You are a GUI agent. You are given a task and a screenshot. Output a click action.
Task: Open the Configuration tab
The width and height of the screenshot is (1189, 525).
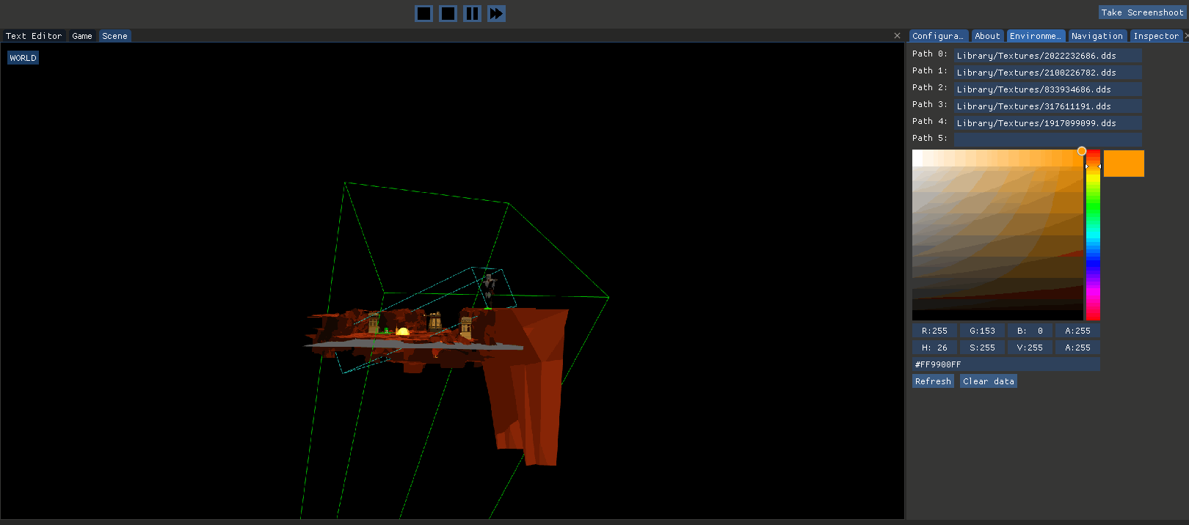pos(939,36)
